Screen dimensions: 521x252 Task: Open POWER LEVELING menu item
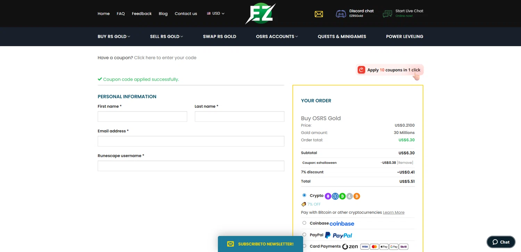[x=405, y=36]
